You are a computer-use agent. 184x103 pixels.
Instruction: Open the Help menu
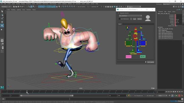click(x=97, y=4)
